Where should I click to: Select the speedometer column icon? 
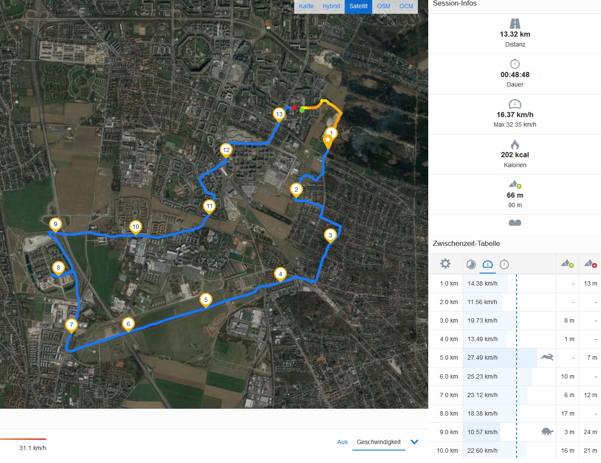click(488, 264)
